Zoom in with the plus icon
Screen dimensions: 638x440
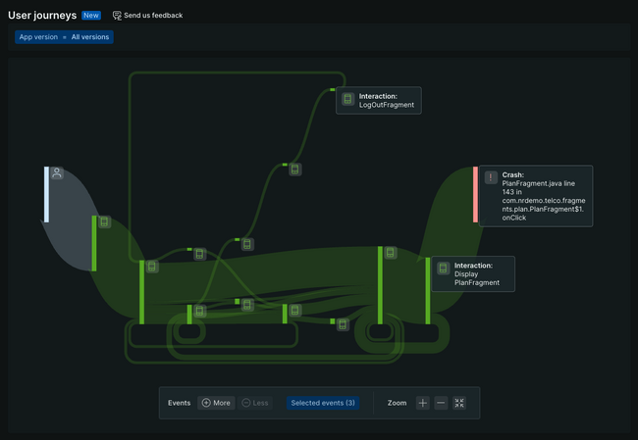(423, 403)
